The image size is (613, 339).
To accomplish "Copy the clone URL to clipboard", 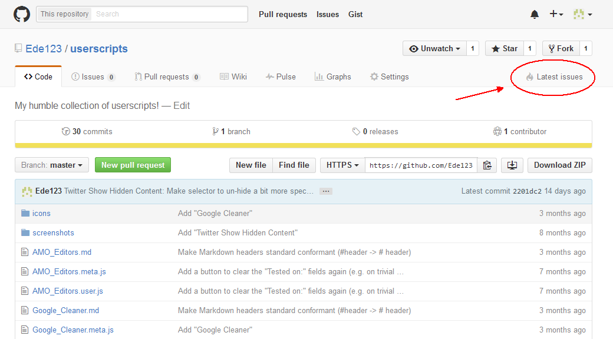I will coord(487,165).
